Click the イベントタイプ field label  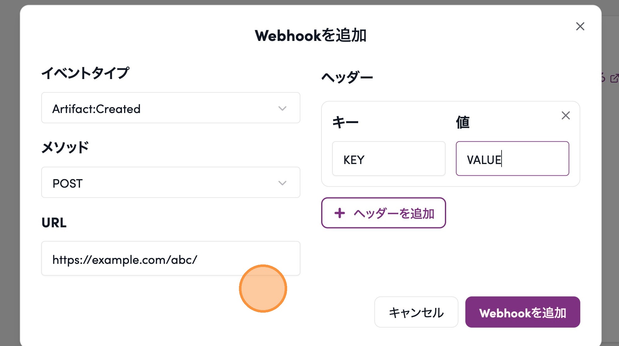pos(85,73)
